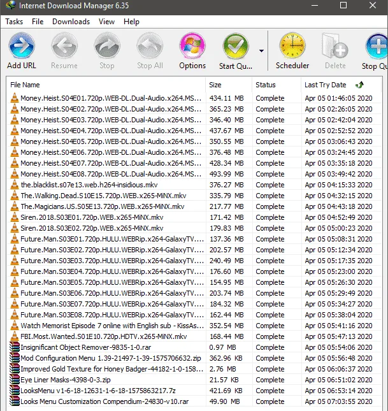This screenshot has width=388, height=411.
Task: Click date Apr 05 07:03:55 2020
Action: pyautogui.click(x=338, y=401)
